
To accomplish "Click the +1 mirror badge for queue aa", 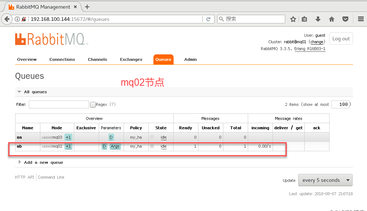I will [x=68, y=137].
